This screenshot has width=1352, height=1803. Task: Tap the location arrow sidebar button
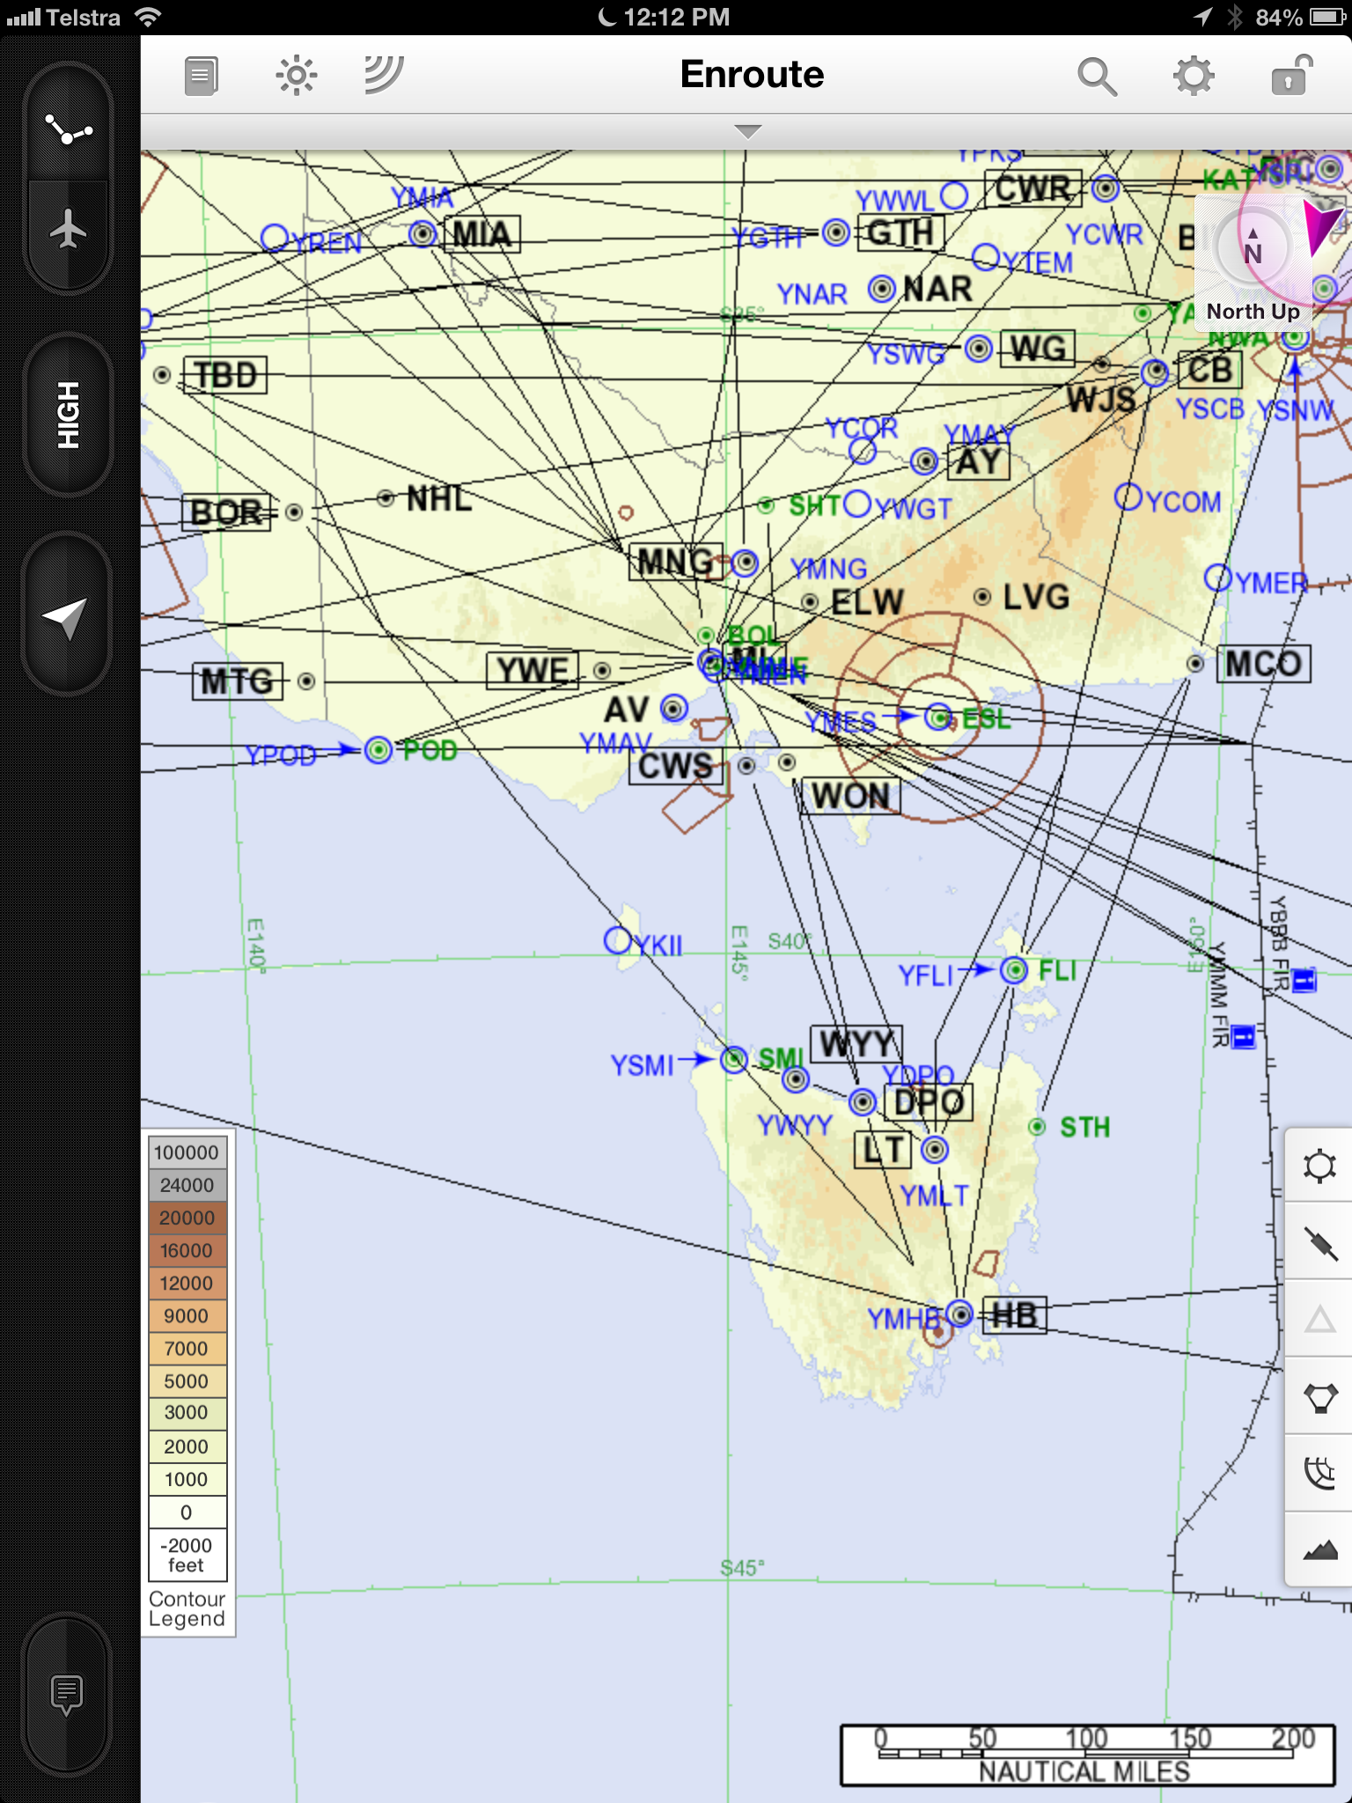click(68, 618)
